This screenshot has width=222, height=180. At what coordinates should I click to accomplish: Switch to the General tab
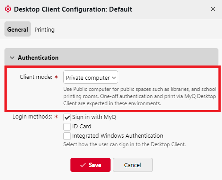[x=17, y=29]
